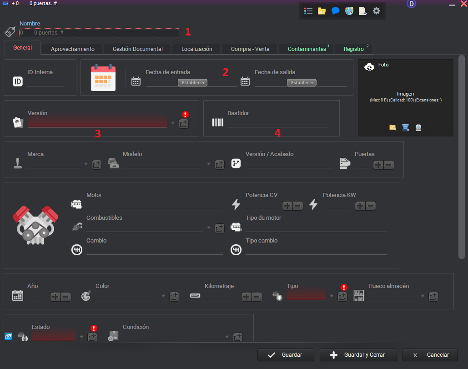Expand the Hueco almacén dropdown
Screen dimensions: 468x369
tap(423, 296)
